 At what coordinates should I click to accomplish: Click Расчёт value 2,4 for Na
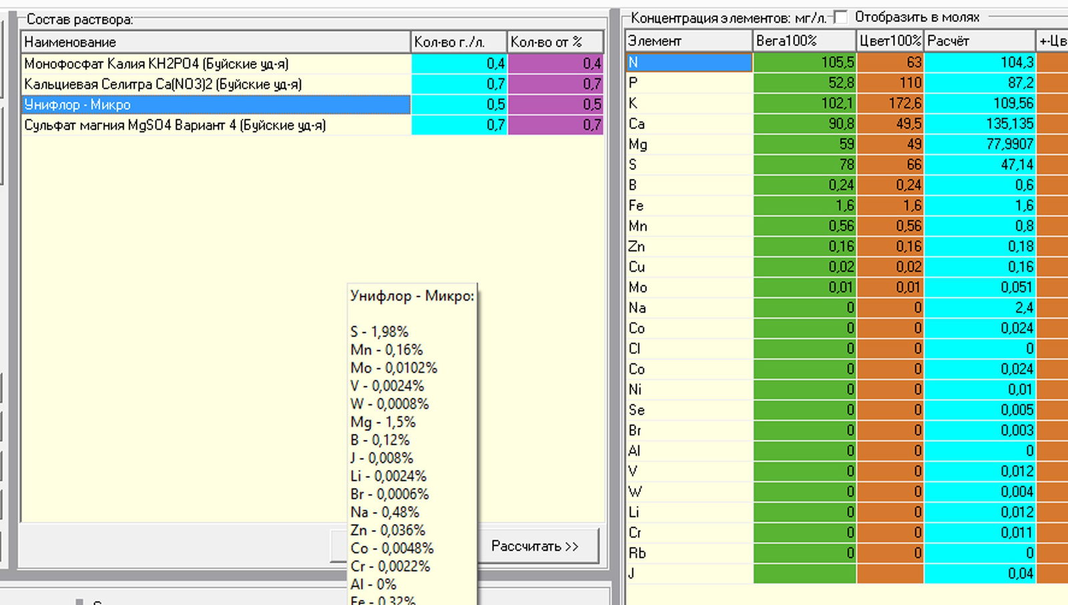[980, 308]
